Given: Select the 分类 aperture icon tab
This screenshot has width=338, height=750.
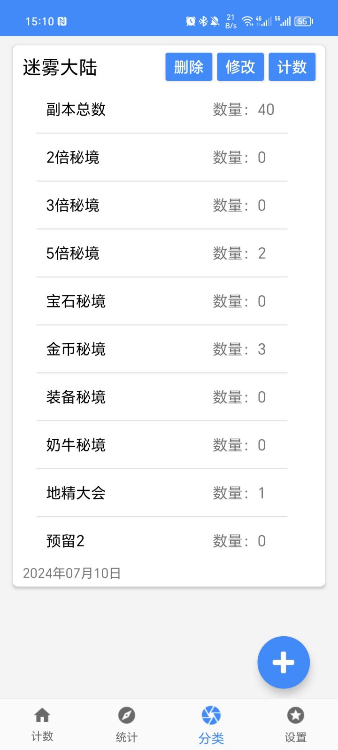Looking at the screenshot, I should pos(211,715).
